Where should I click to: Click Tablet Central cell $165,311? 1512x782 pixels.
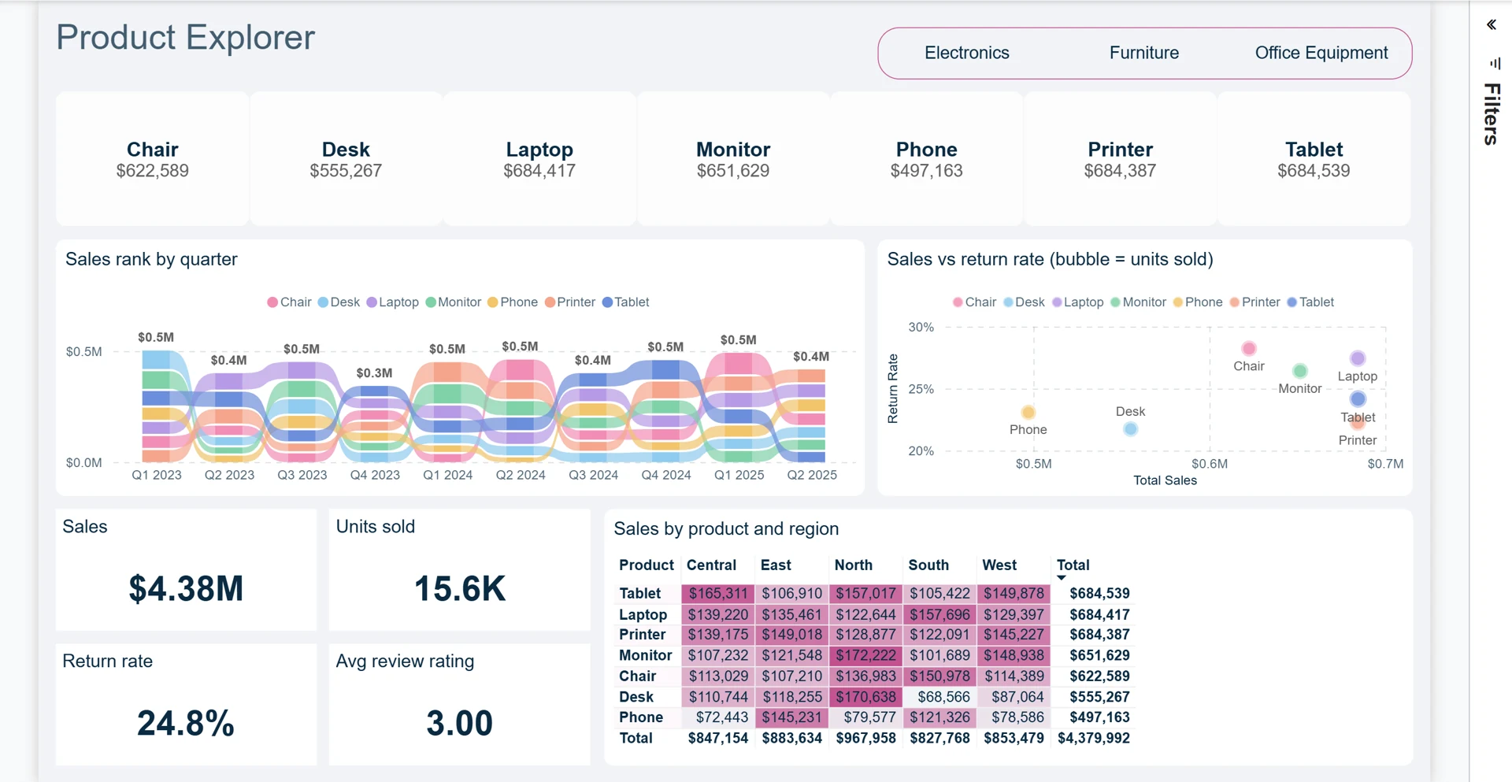coord(718,594)
